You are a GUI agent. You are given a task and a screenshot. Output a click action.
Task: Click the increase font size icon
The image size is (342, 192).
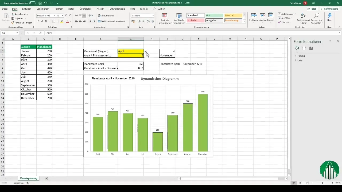coord(66,15)
